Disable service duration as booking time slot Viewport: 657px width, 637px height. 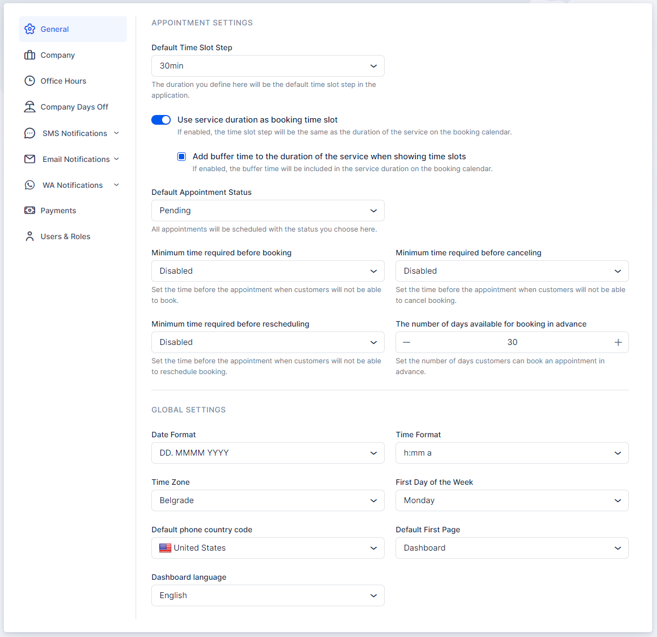point(161,120)
